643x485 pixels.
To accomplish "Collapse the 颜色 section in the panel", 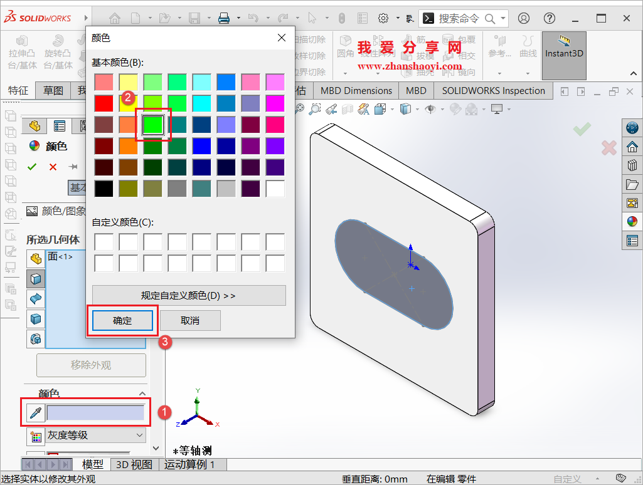I will (x=143, y=393).
